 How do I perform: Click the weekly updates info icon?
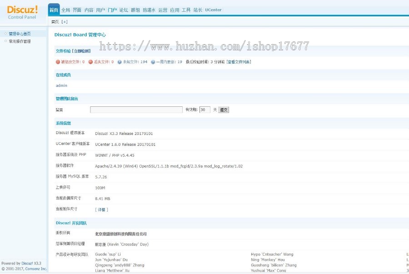point(153,62)
